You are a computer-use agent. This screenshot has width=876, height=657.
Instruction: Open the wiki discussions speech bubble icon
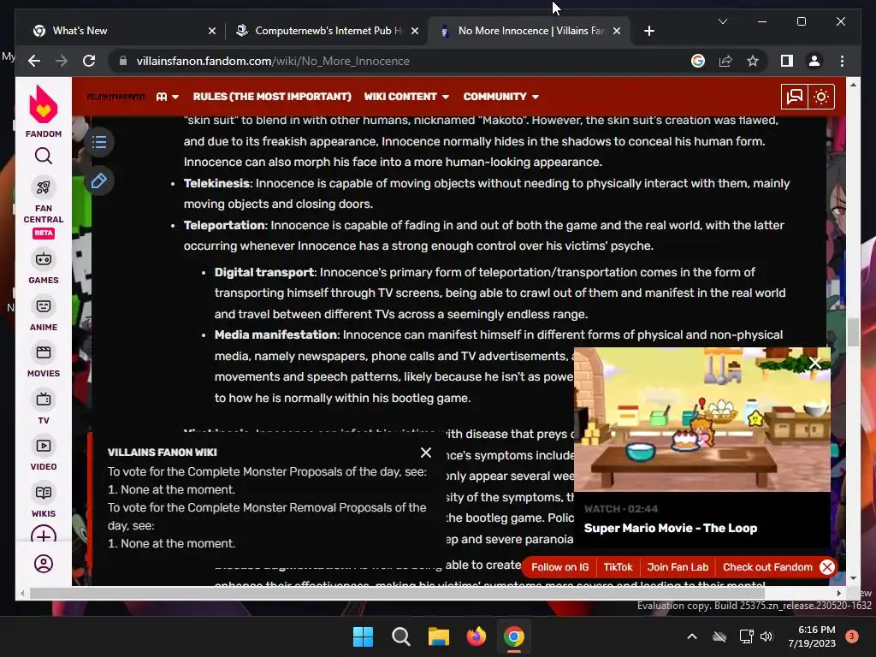[794, 97]
